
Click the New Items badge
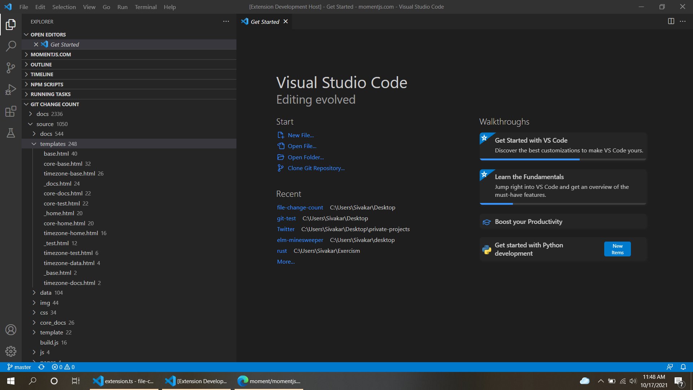[x=617, y=249]
